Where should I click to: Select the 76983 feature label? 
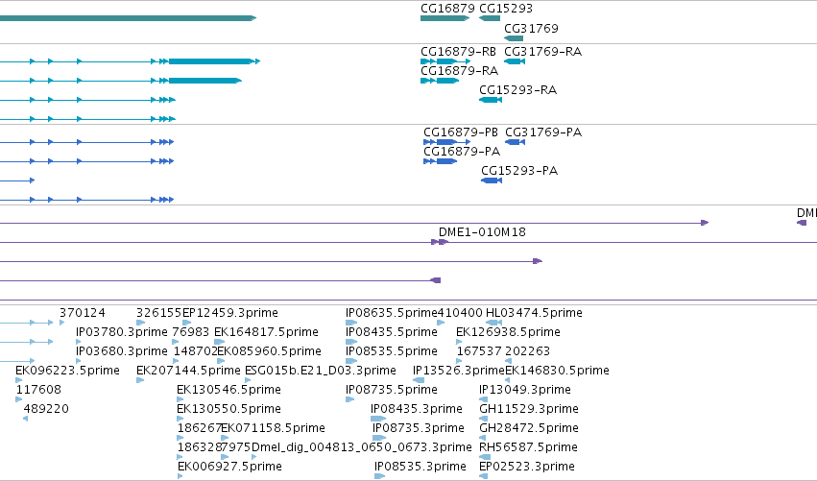[191, 332]
